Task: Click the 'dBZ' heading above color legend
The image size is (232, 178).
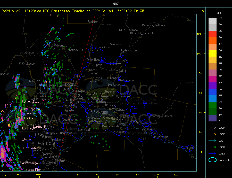Action: point(219,13)
